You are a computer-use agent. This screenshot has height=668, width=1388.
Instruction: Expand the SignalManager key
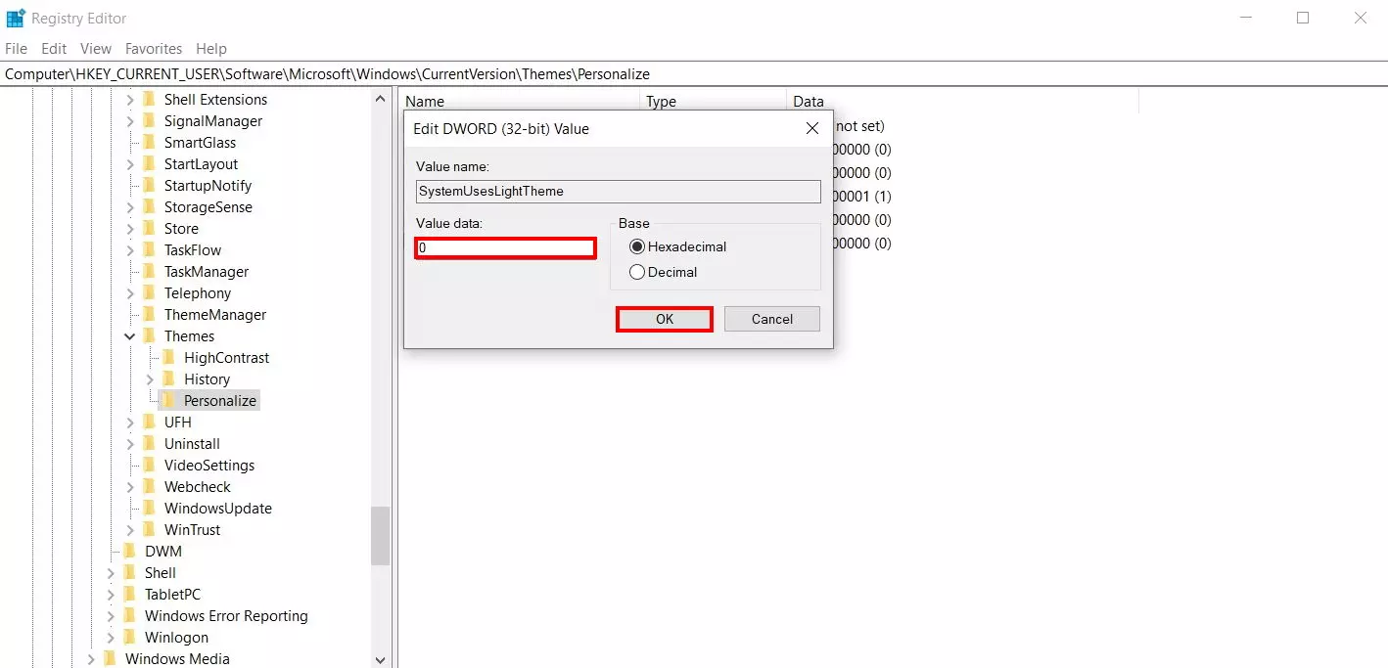(130, 121)
